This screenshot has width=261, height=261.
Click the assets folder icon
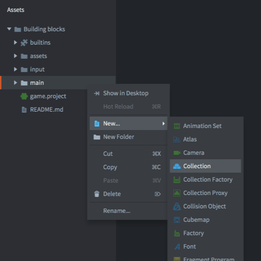[x=24, y=56]
